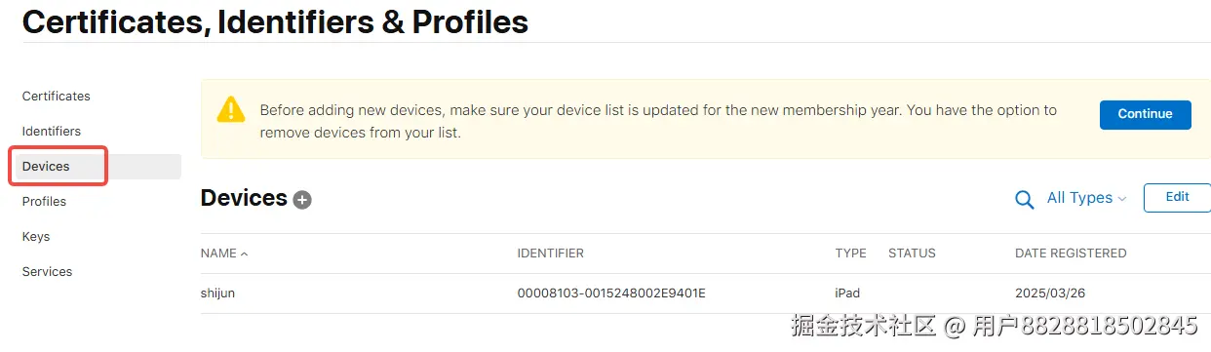Open the Certificates sidebar section
Screen dimensions: 1211x352
tap(57, 97)
